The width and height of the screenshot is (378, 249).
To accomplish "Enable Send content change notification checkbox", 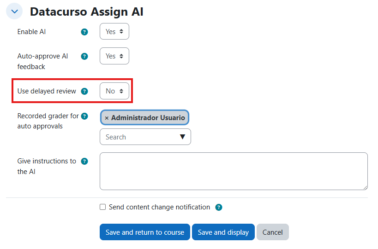I will [x=103, y=207].
